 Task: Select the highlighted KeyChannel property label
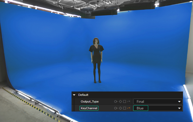coord(89,108)
